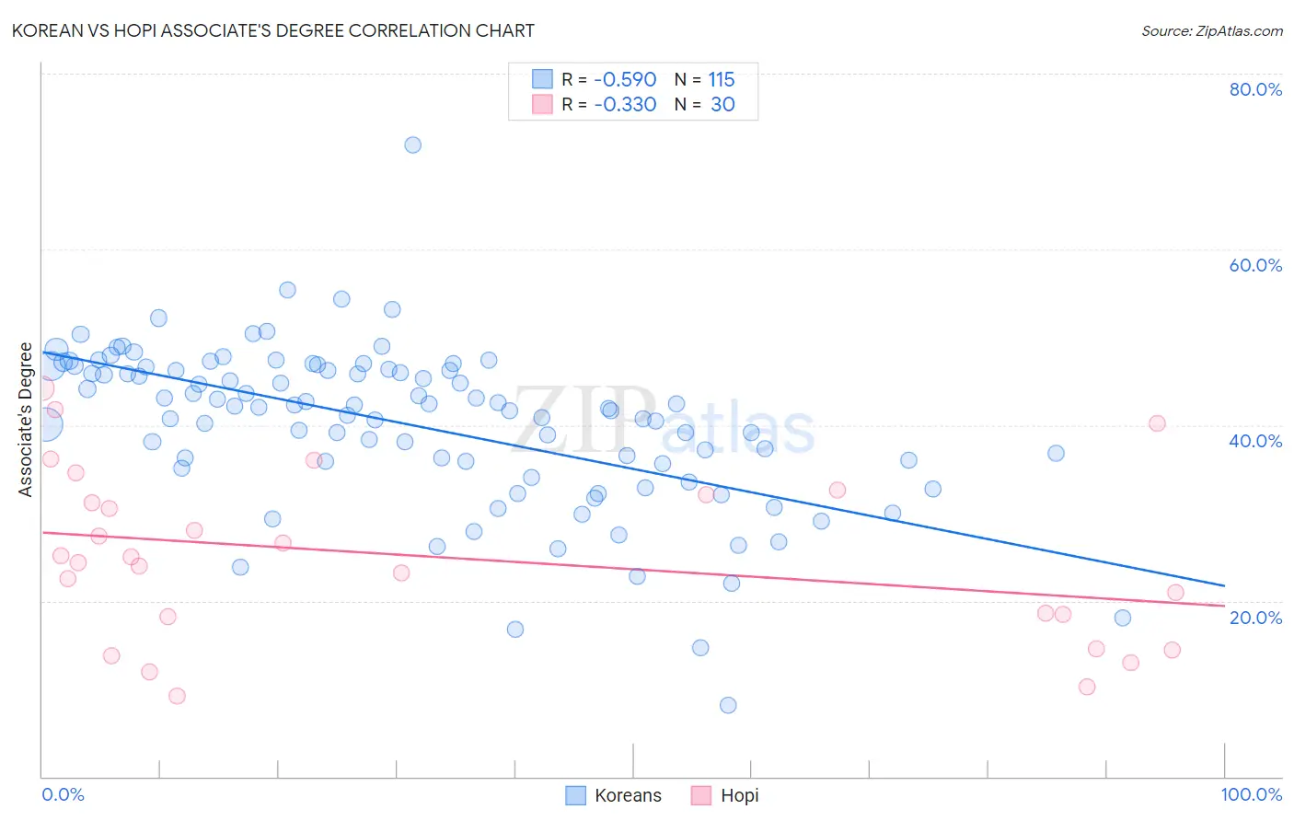Image resolution: width=1294 pixels, height=821 pixels.
Task: Click the chart title text
Action: click(x=273, y=30)
